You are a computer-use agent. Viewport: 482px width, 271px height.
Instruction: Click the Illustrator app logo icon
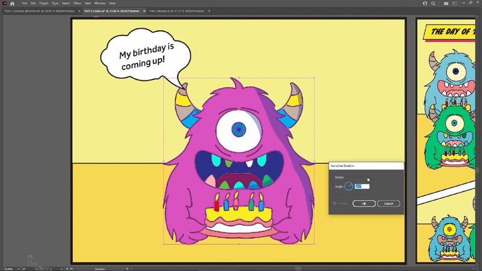point(4,3)
